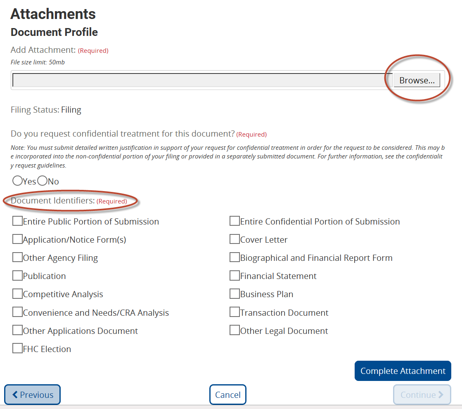Click the Add Attachment file path field
462x409 pixels.
(202, 80)
